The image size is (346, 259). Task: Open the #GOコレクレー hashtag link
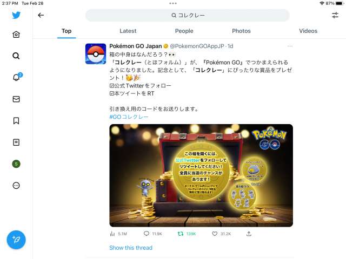point(129,117)
